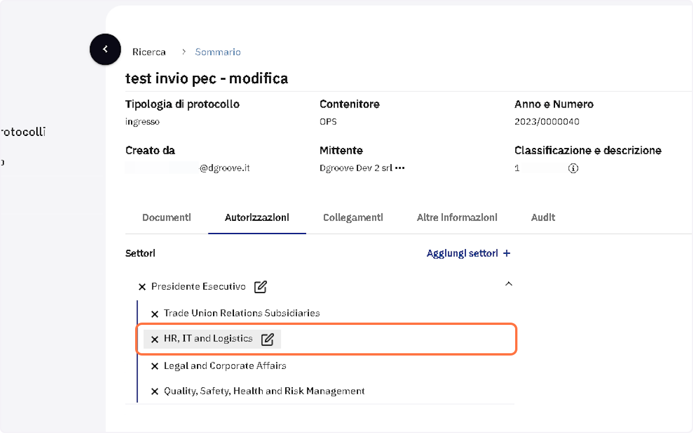Go to Ricerca breadcrumb
Image resolution: width=693 pixels, height=433 pixels.
tap(149, 52)
